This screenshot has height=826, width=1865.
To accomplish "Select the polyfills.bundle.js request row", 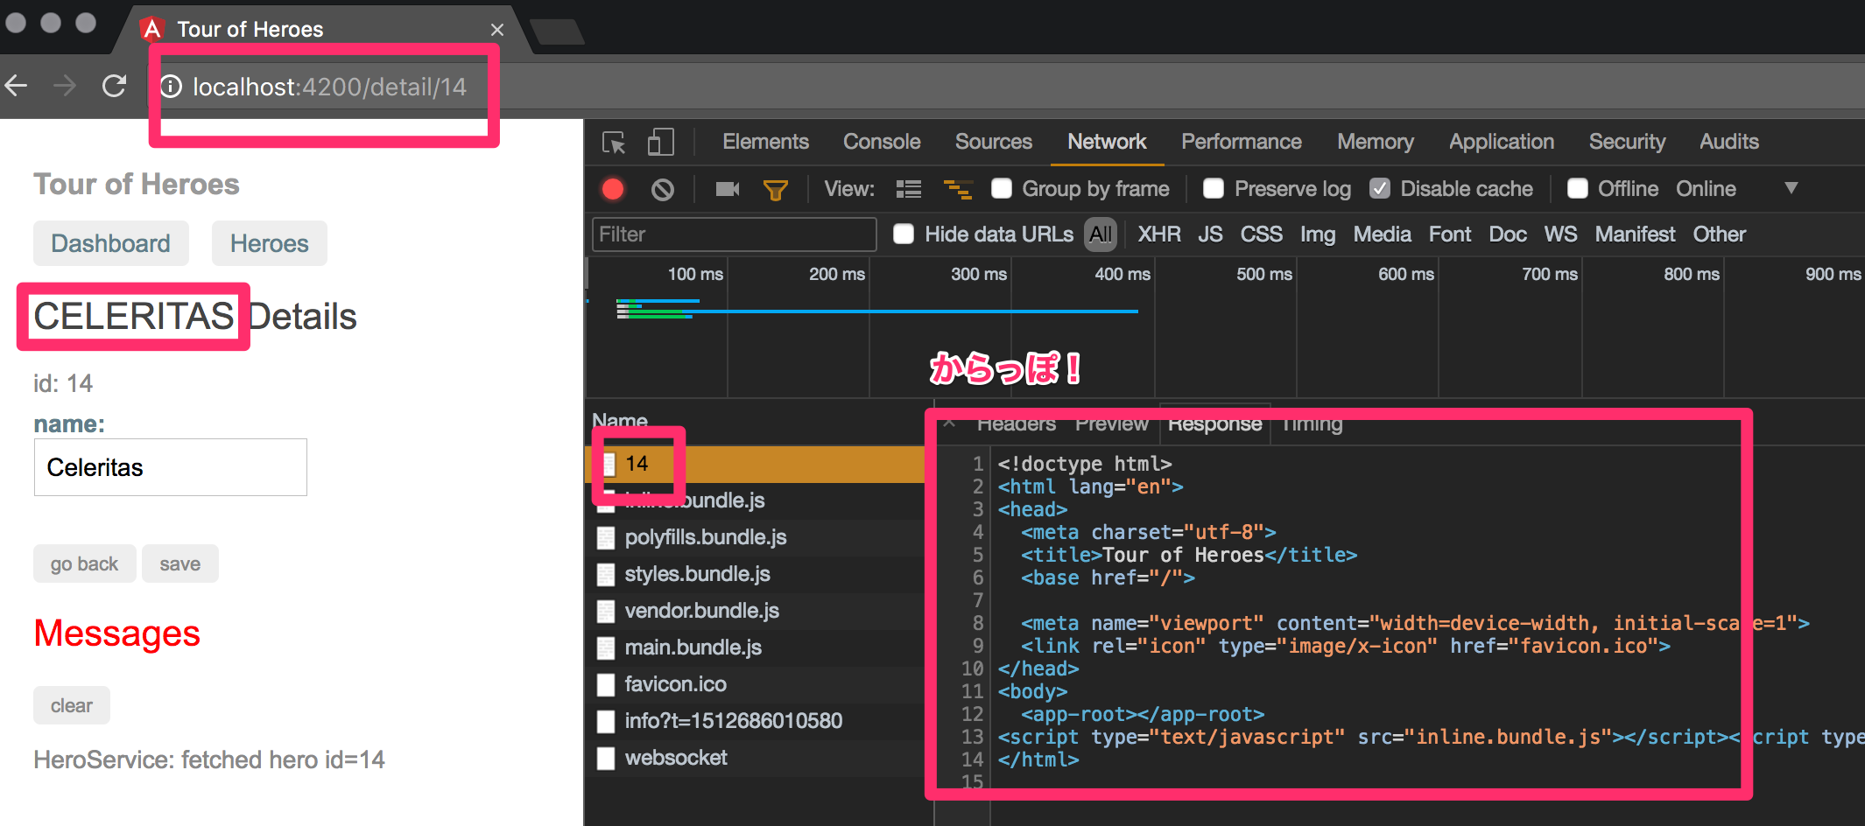I will pyautogui.click(x=755, y=537).
